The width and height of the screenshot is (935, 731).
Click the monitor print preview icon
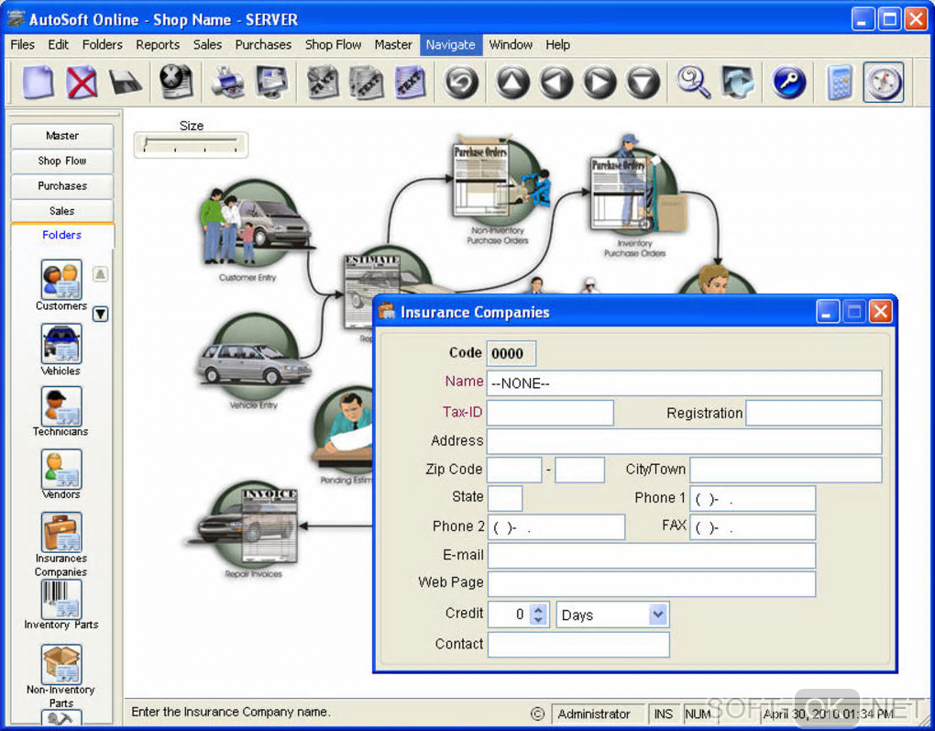tap(271, 82)
